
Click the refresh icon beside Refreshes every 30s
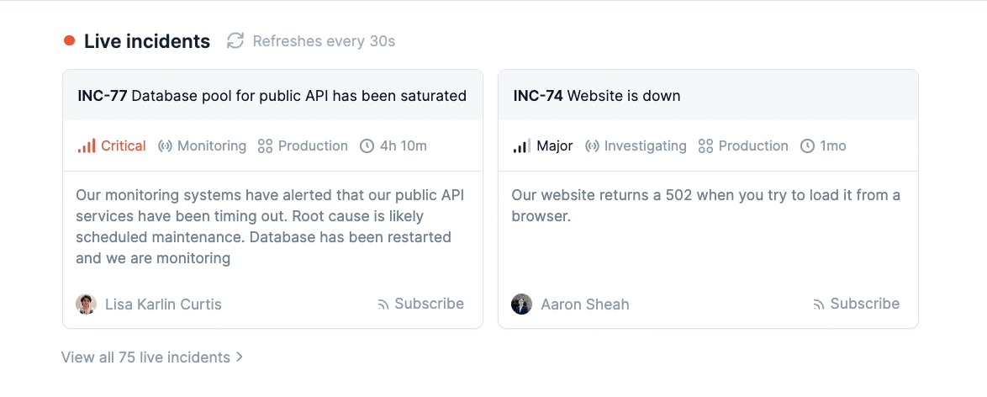pyautogui.click(x=235, y=40)
